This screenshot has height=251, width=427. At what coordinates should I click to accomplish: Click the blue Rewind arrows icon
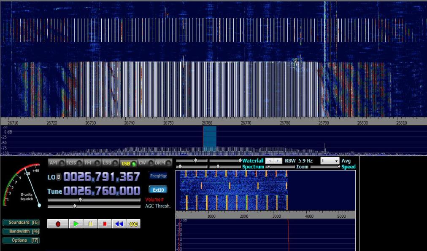119,224
